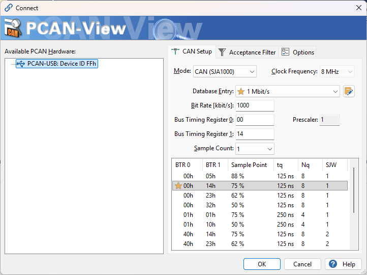Click the SJW column header
The width and height of the screenshot is (367, 275).
tap(335, 165)
